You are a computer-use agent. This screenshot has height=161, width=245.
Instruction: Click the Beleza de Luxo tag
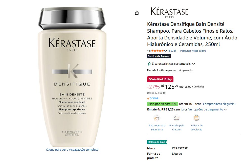[x=157, y=142]
